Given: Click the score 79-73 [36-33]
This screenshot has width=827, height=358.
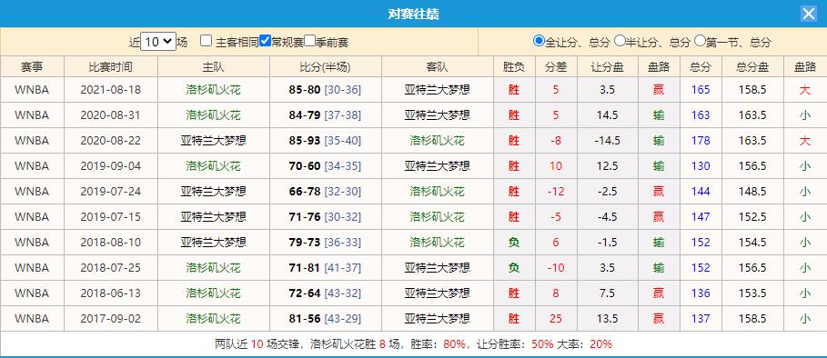Looking at the screenshot, I should pyautogui.click(x=326, y=243).
